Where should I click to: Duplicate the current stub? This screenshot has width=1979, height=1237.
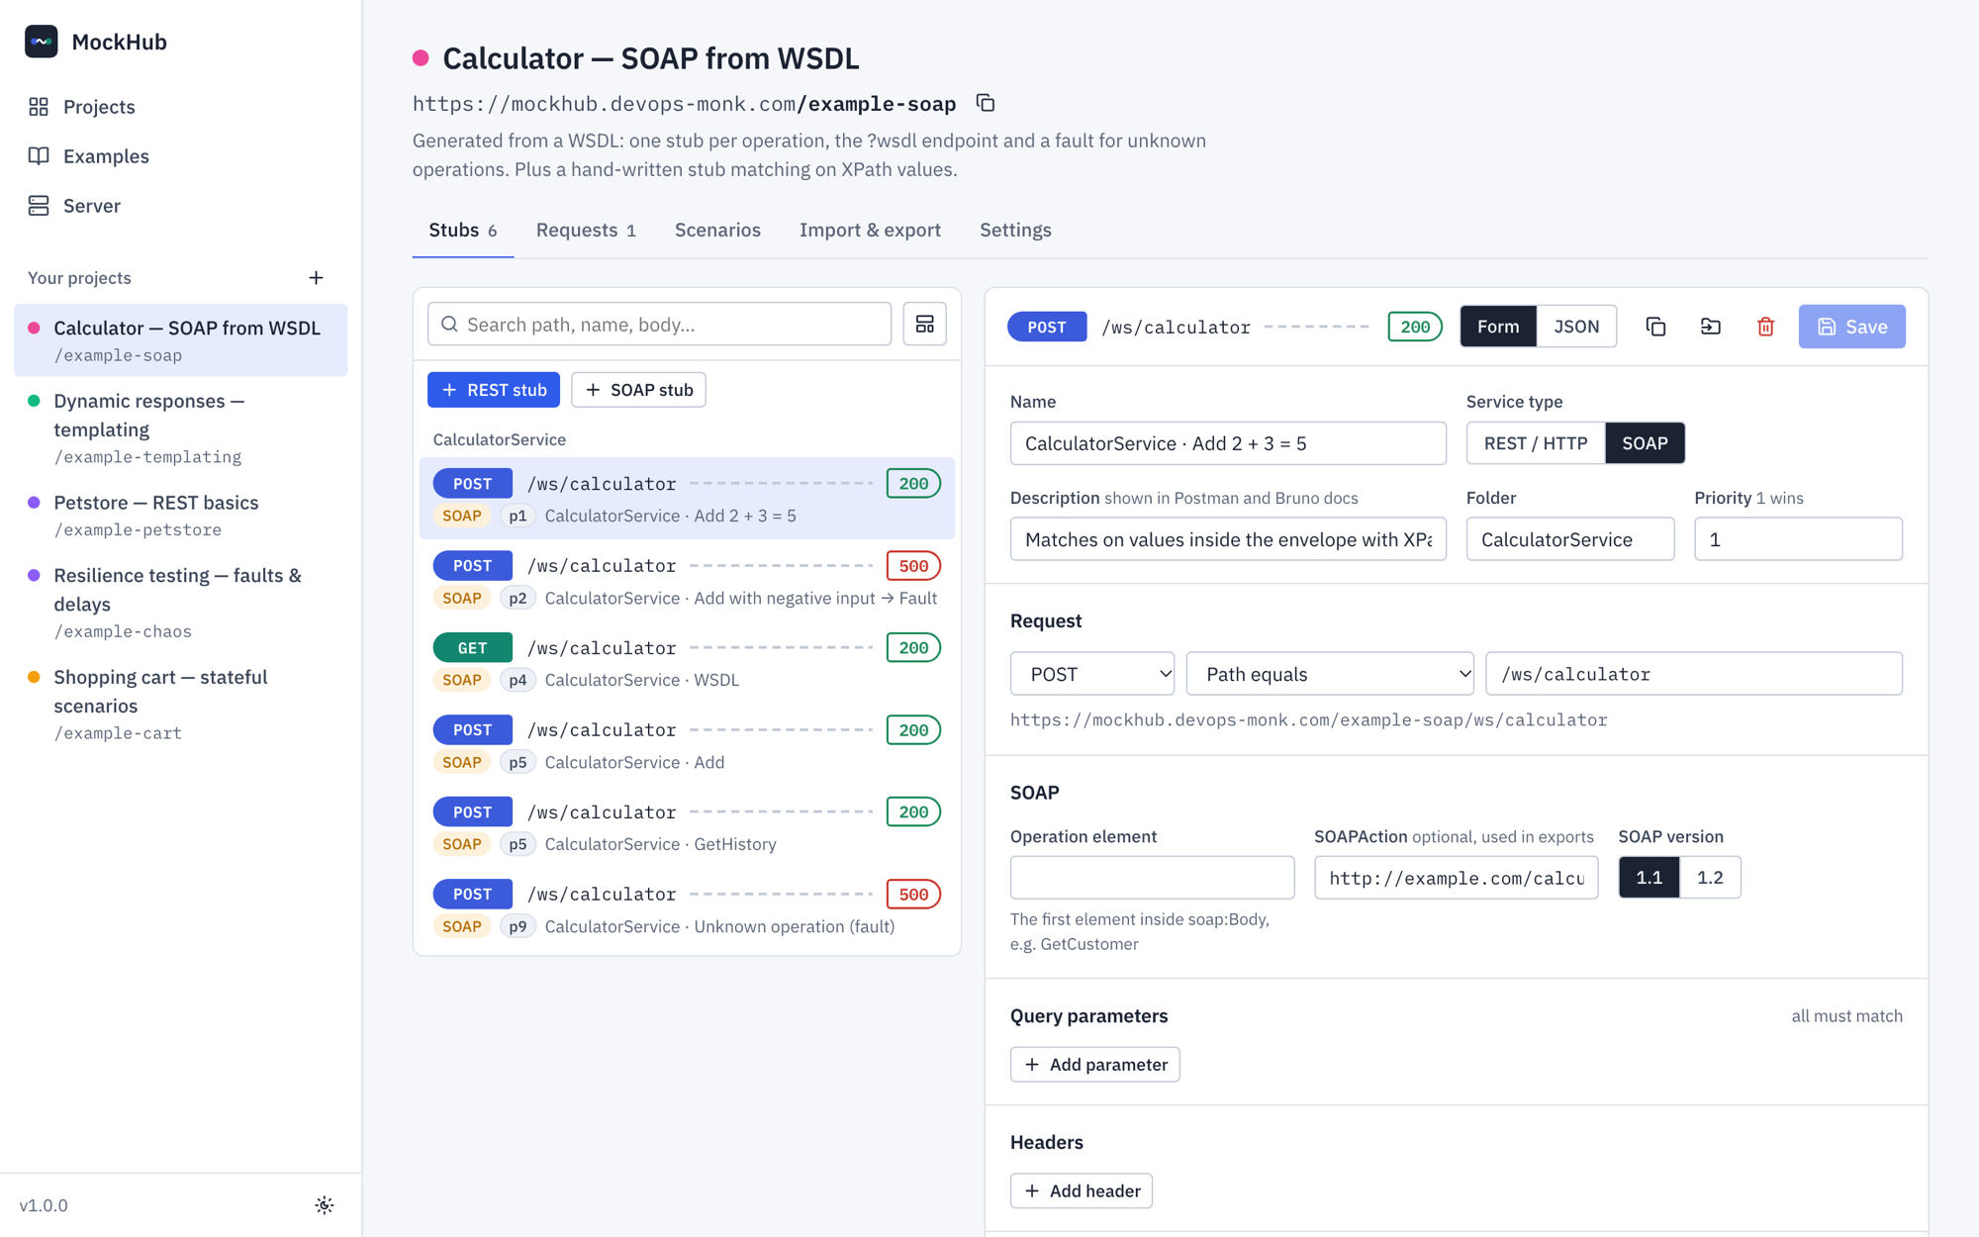click(1655, 327)
